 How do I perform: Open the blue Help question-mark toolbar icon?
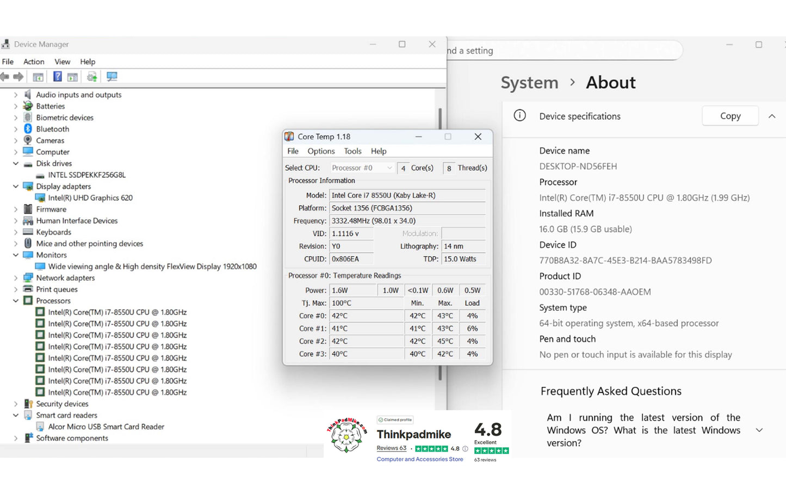pos(57,77)
